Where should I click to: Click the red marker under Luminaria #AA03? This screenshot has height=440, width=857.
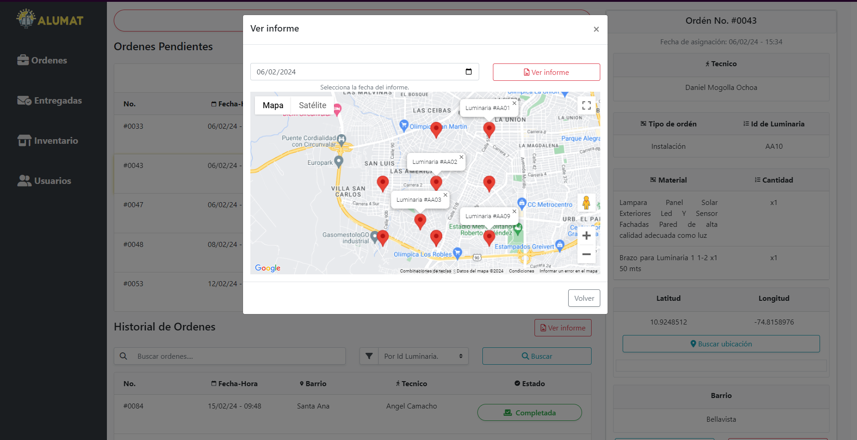420,221
